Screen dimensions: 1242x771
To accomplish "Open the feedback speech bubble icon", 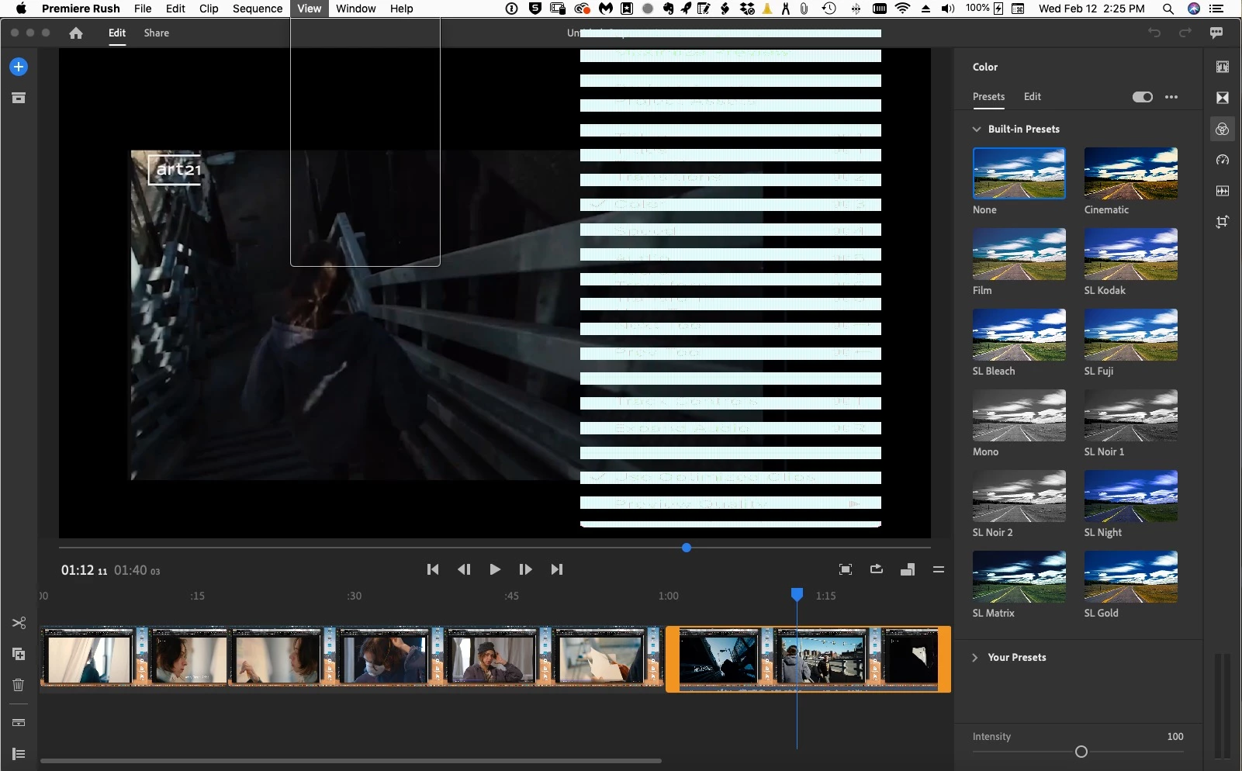I will 1216,33.
